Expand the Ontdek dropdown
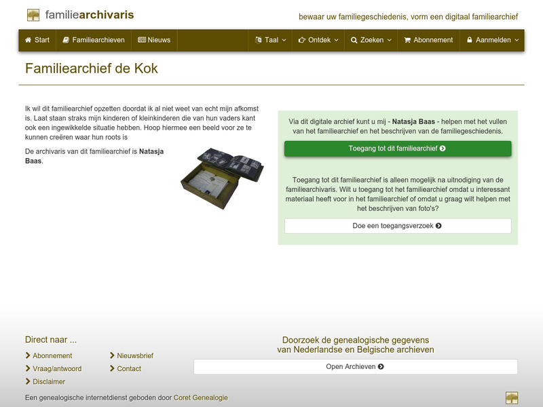This screenshot has height=407, width=543. click(315, 40)
